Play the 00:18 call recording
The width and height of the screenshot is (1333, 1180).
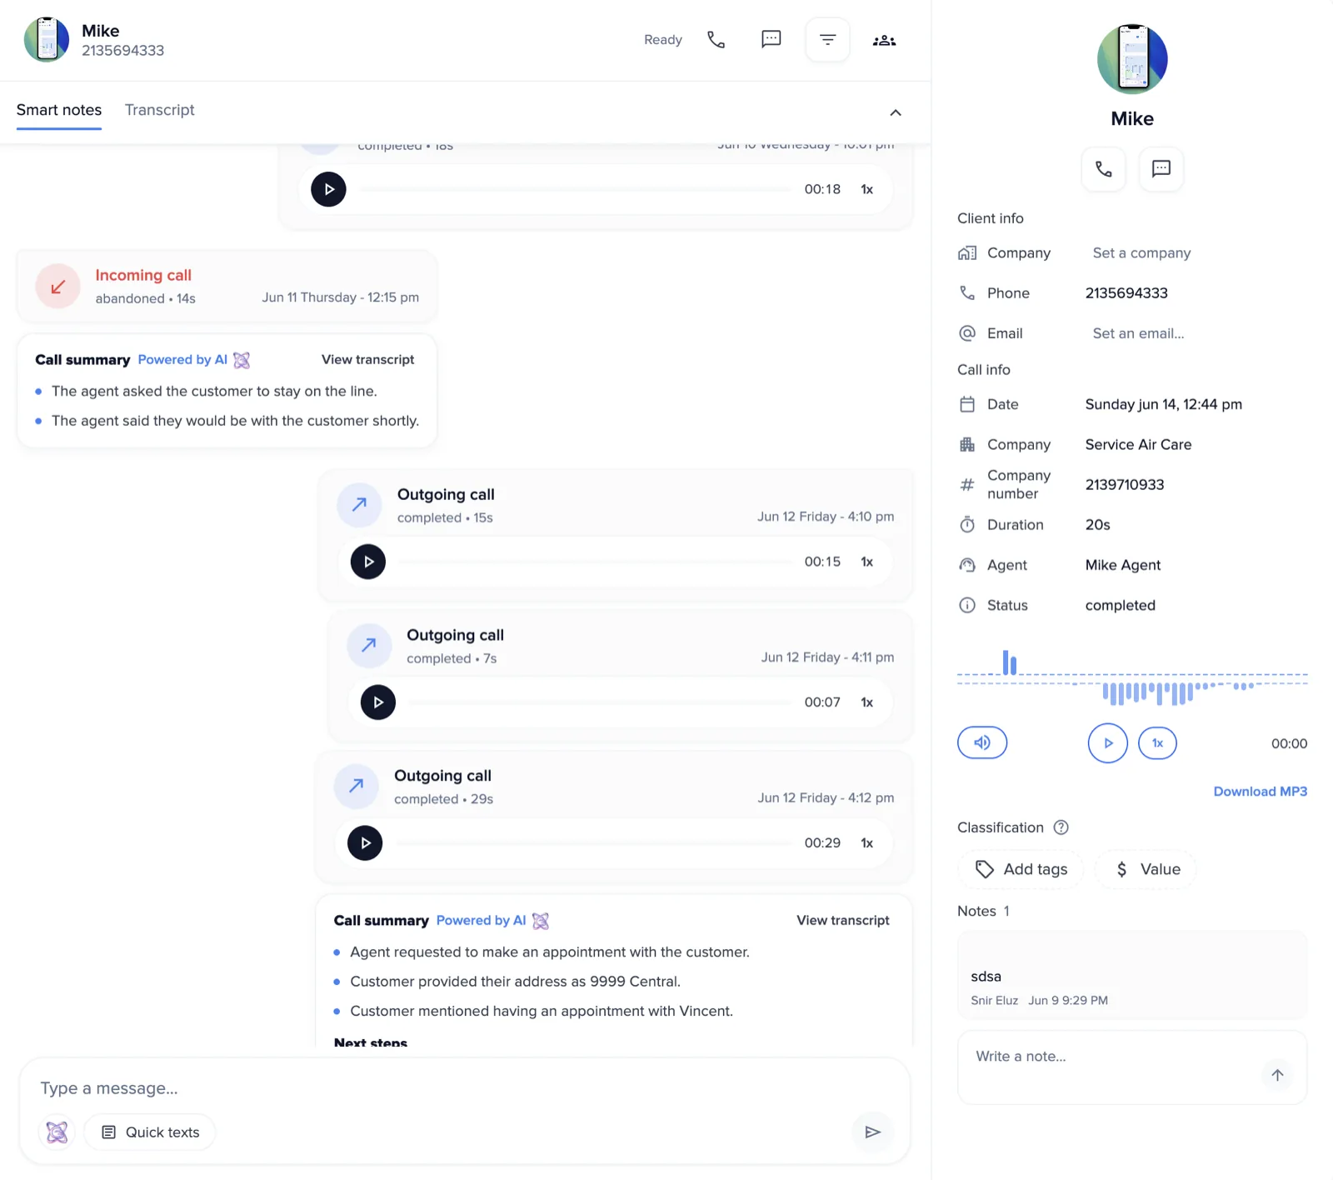(x=328, y=189)
